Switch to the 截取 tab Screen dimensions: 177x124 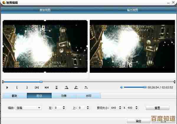(14, 96)
